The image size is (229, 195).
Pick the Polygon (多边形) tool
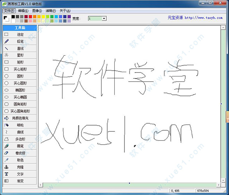(x=20, y=139)
